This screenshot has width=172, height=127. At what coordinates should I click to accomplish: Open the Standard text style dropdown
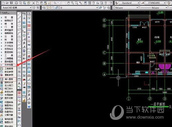pyautogui.click(x=129, y=3)
